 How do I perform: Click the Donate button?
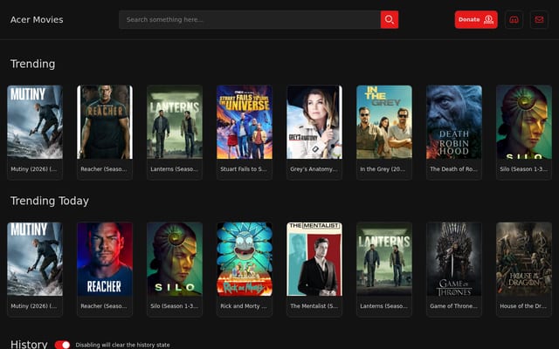point(476,19)
